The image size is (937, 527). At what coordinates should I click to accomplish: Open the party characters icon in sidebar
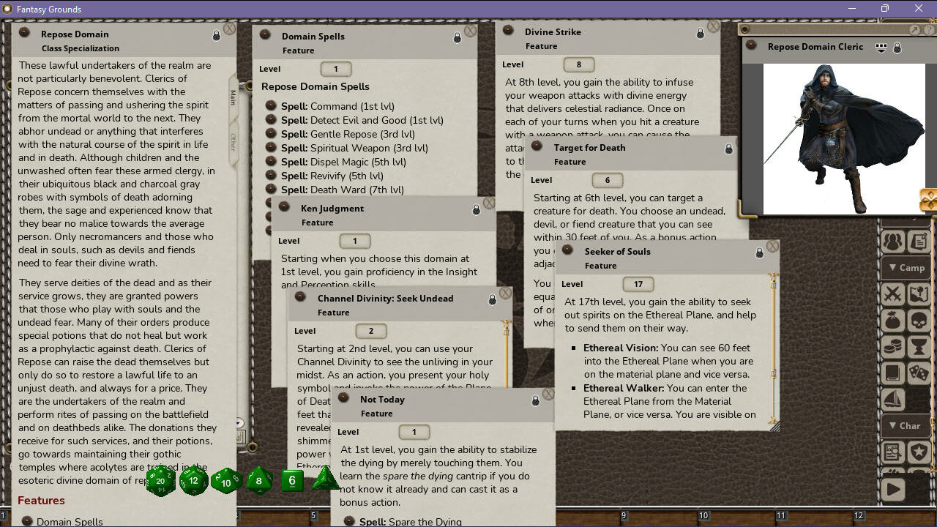pyautogui.click(x=892, y=239)
